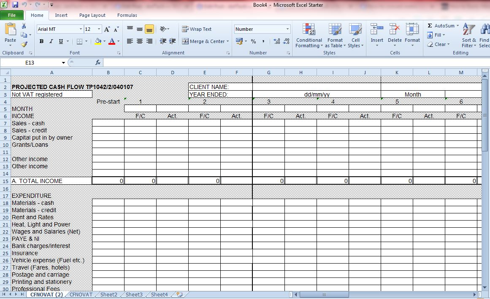Viewport: 490px width, 299px height.
Task: Open the Number format dropdown
Action: (287, 29)
